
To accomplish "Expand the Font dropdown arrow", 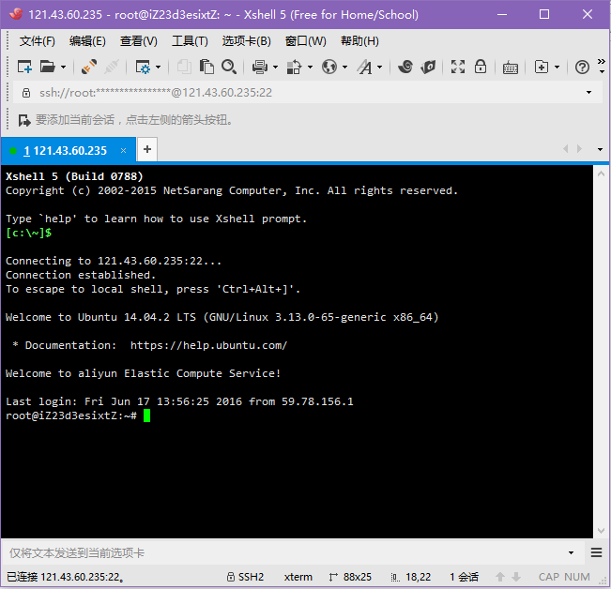I will (x=379, y=68).
